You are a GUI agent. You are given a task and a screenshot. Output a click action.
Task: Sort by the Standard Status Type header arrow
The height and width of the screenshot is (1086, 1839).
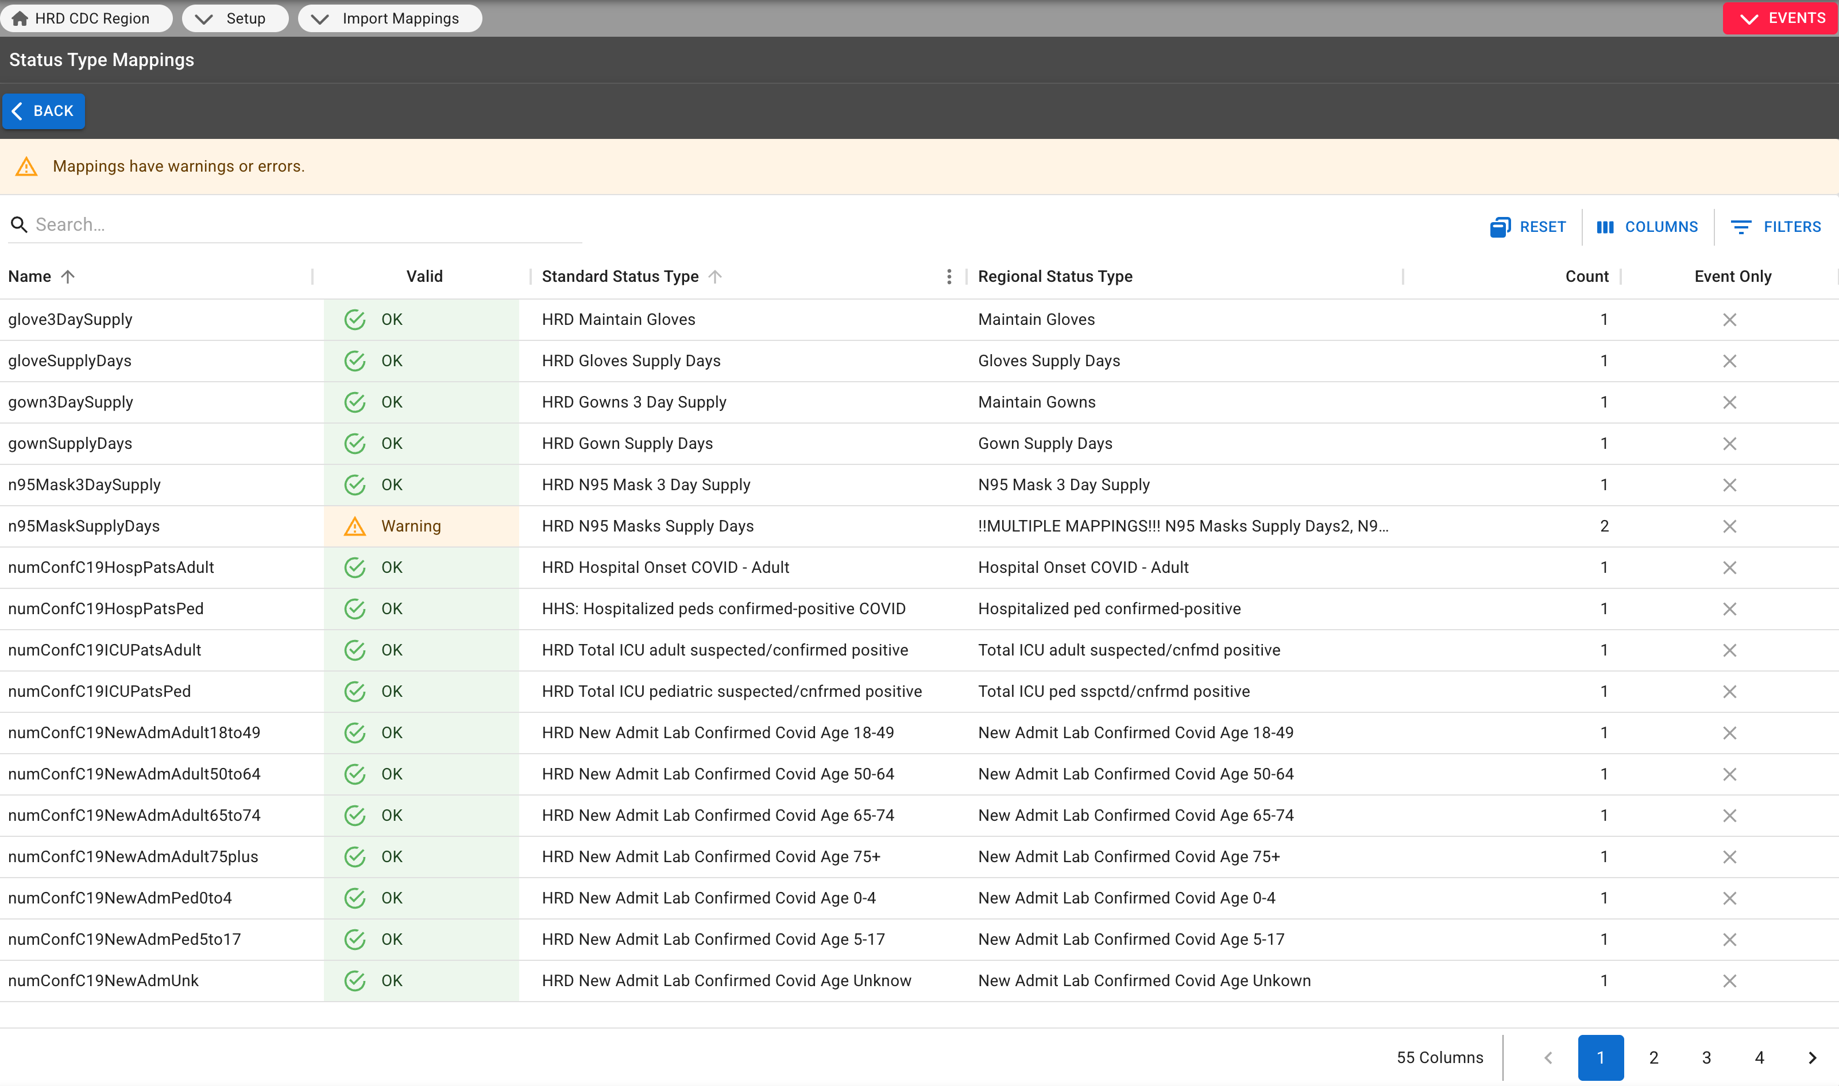[x=715, y=277]
